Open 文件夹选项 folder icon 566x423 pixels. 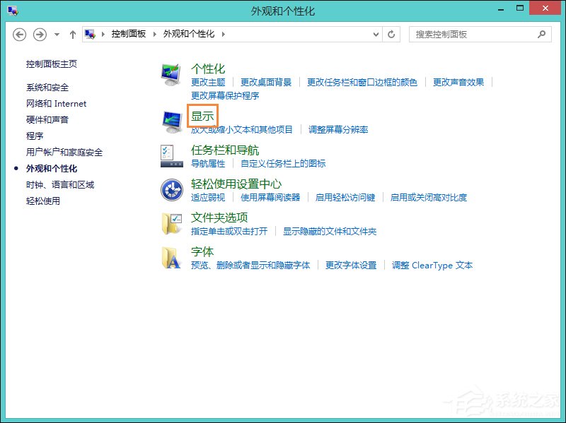pos(171,223)
